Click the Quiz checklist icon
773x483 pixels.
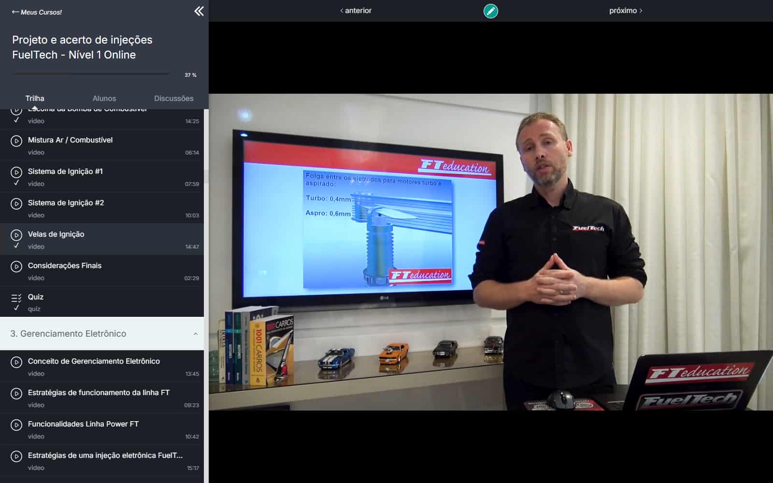point(16,298)
